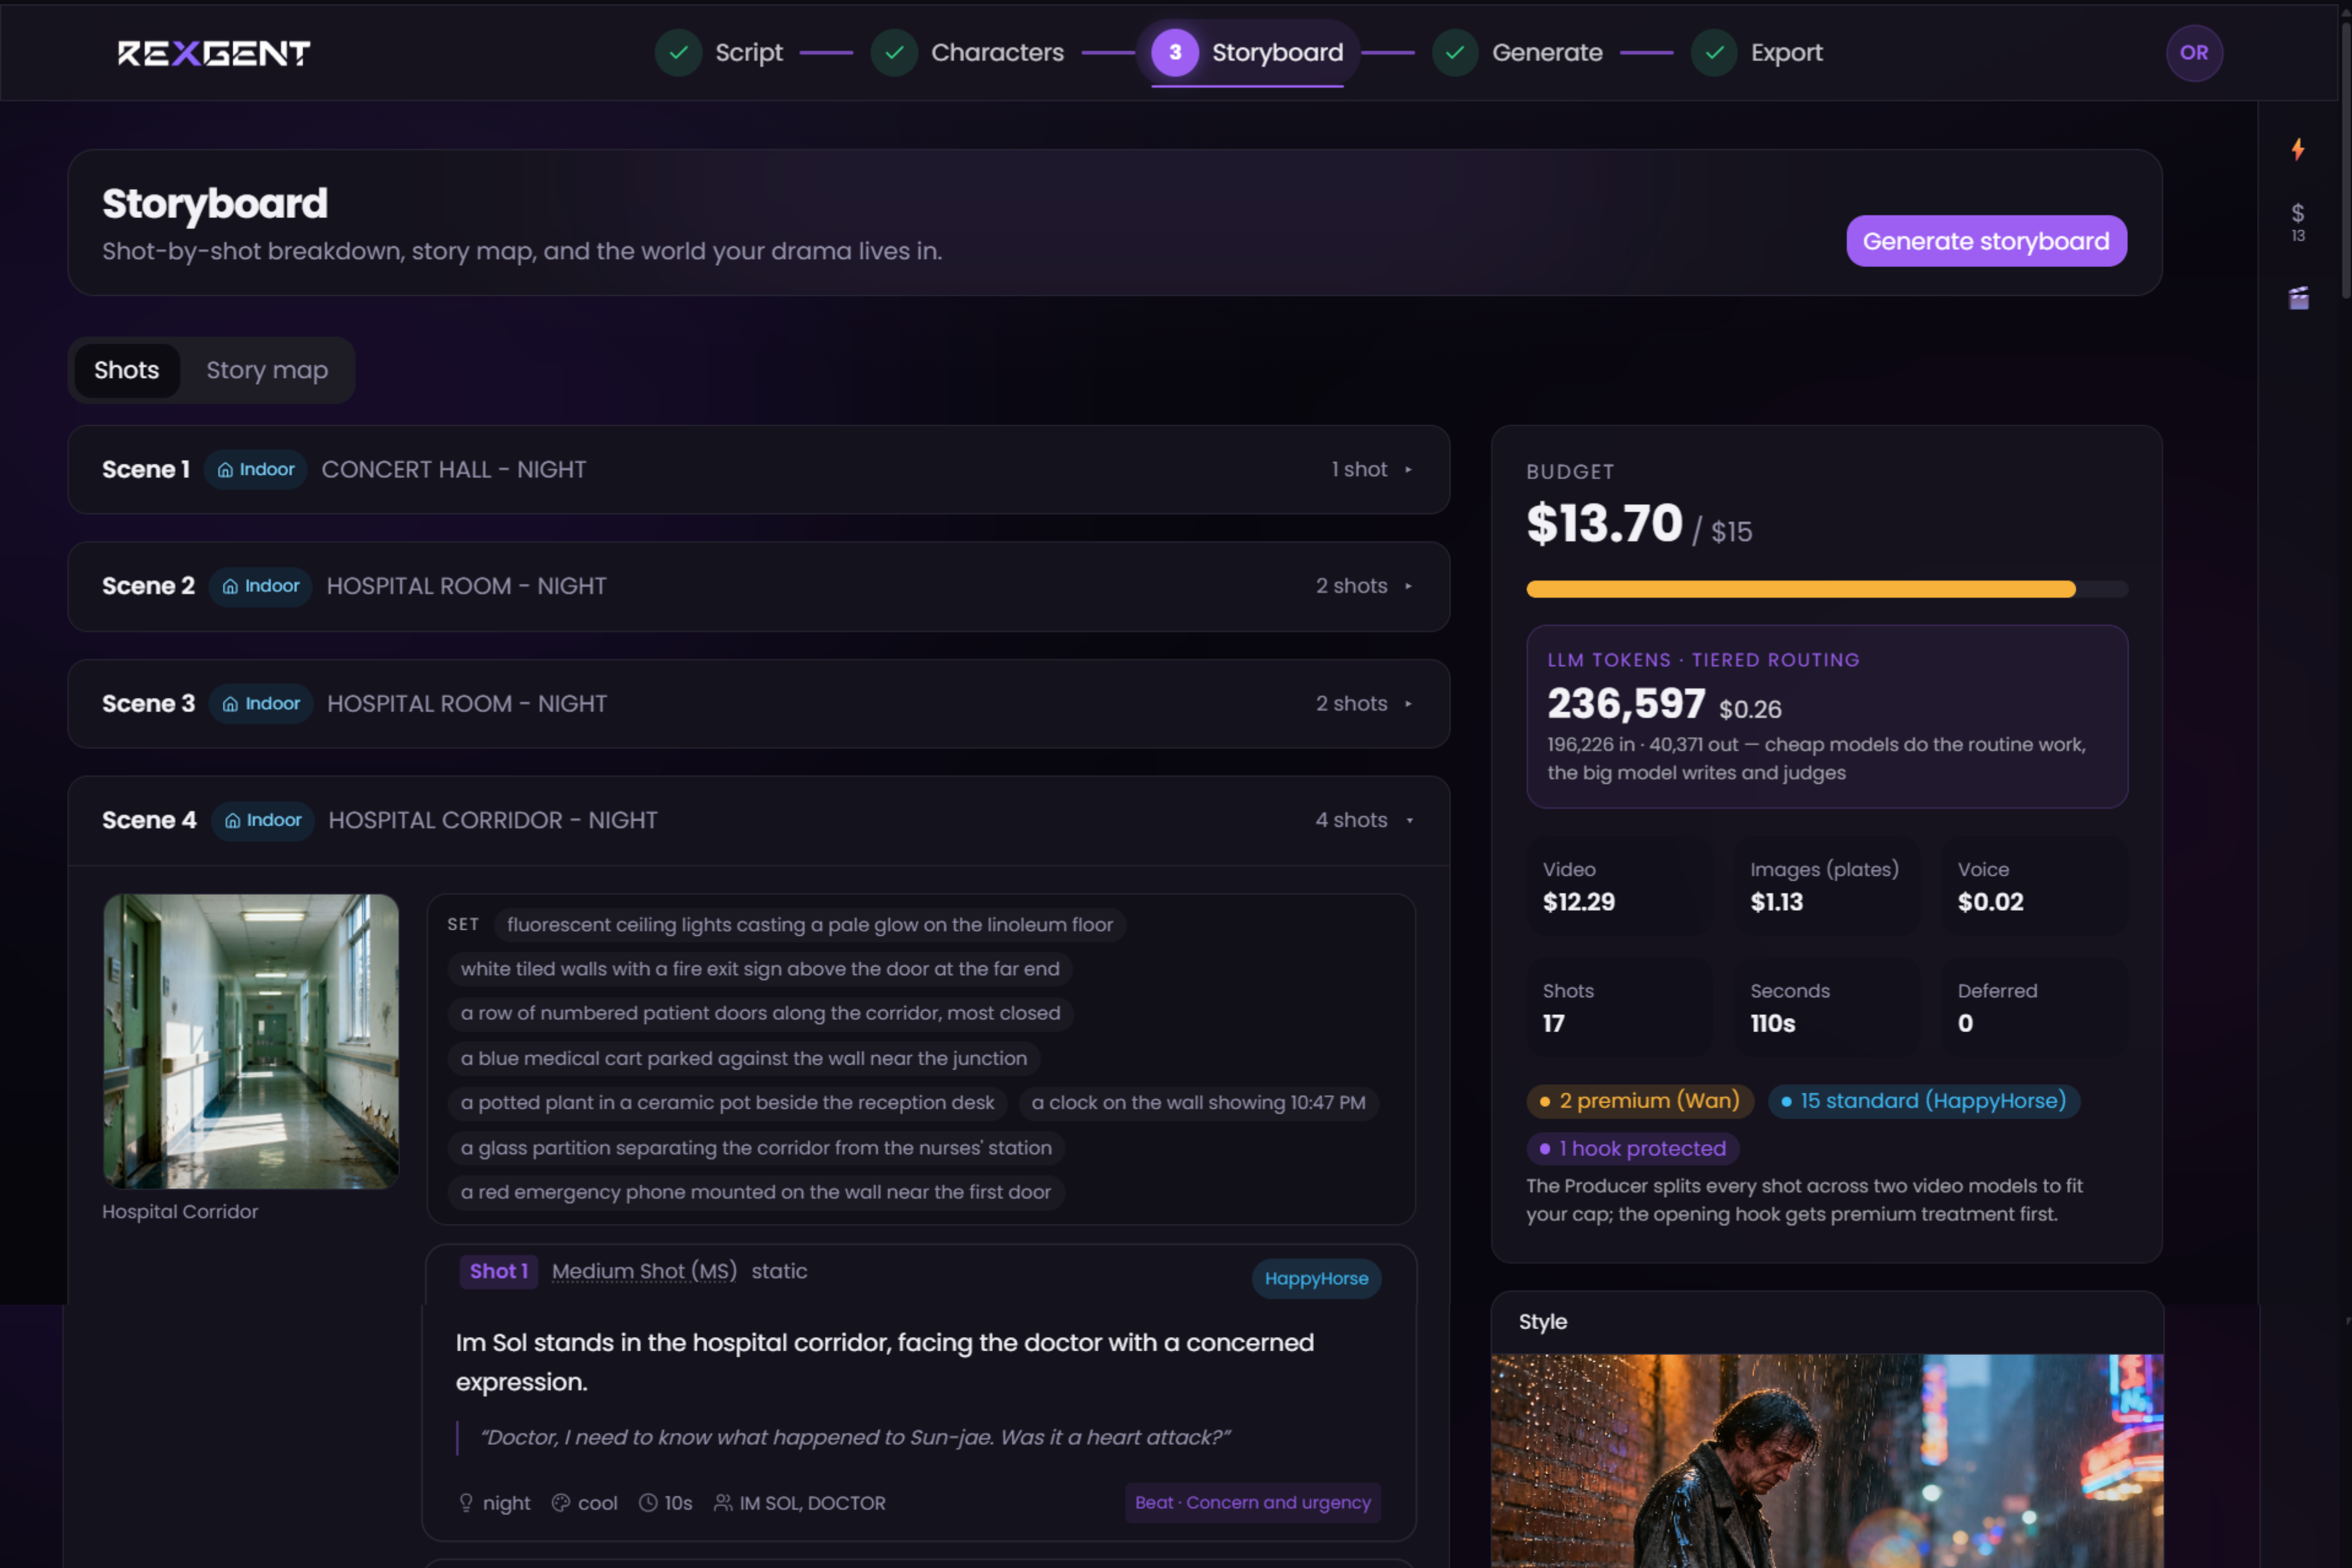The height and width of the screenshot is (1568, 2352).
Task: Click the Beat · Concern and urgency tag
Action: pos(1253,1503)
